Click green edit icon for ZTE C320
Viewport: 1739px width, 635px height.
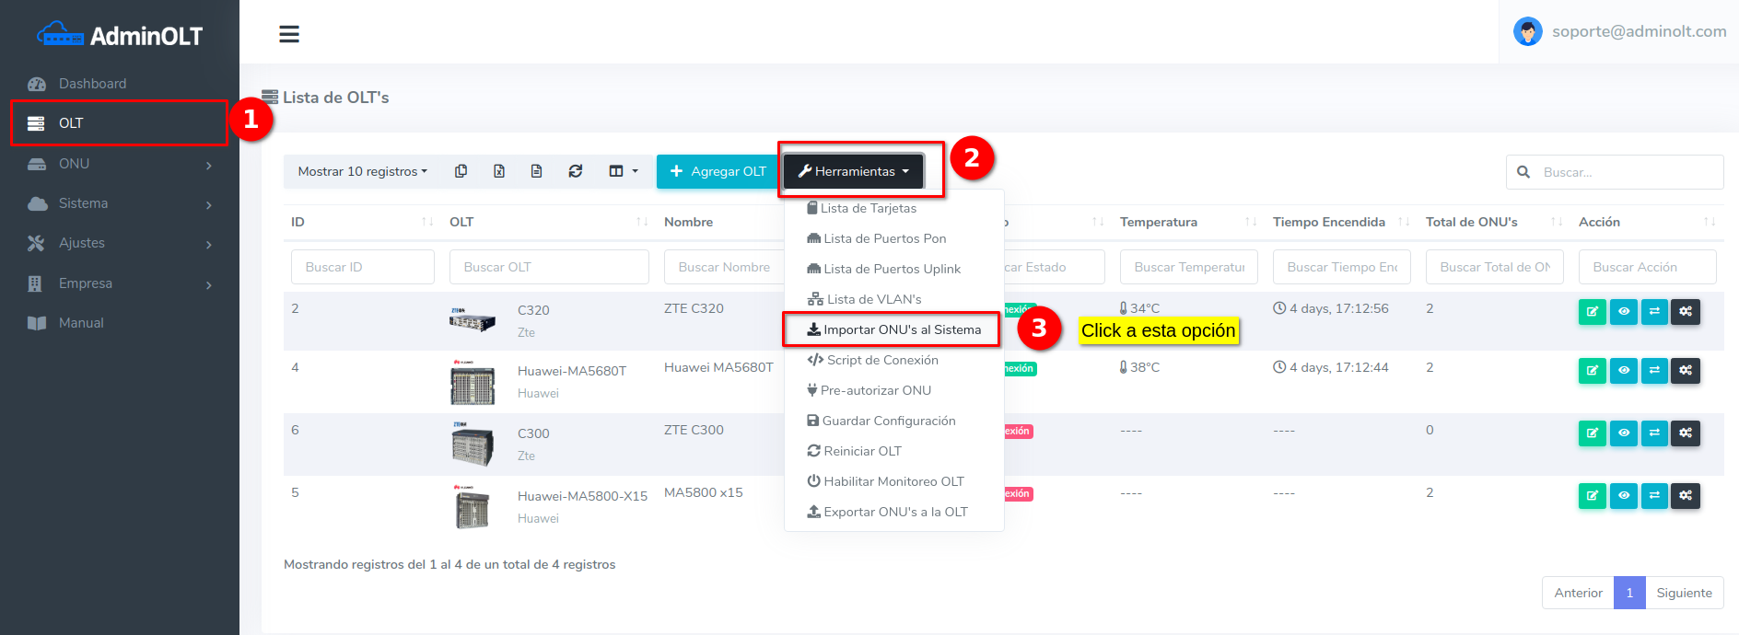click(x=1592, y=312)
